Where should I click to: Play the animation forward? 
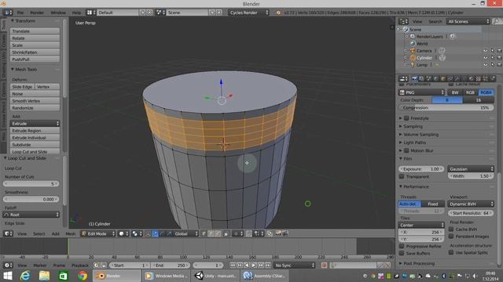click(254, 266)
